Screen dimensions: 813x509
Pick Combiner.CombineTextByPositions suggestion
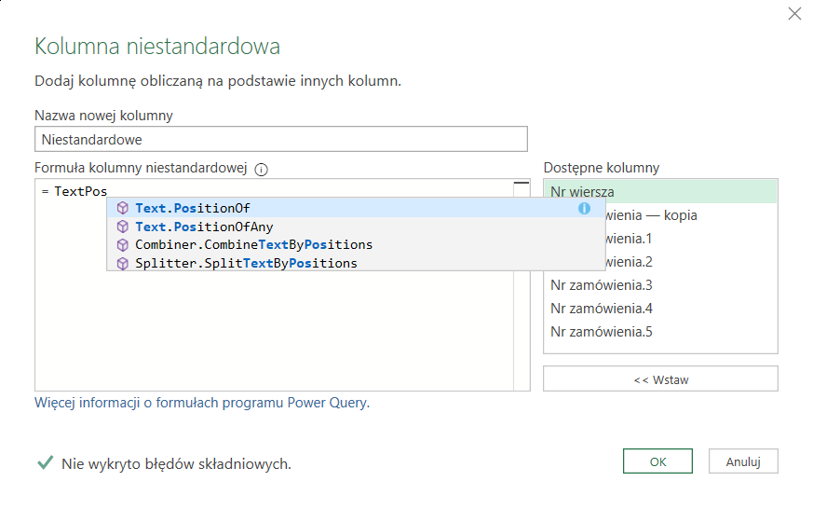tap(253, 244)
